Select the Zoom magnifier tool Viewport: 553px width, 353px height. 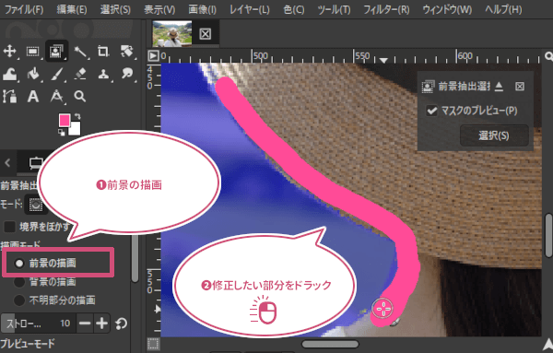(x=80, y=96)
